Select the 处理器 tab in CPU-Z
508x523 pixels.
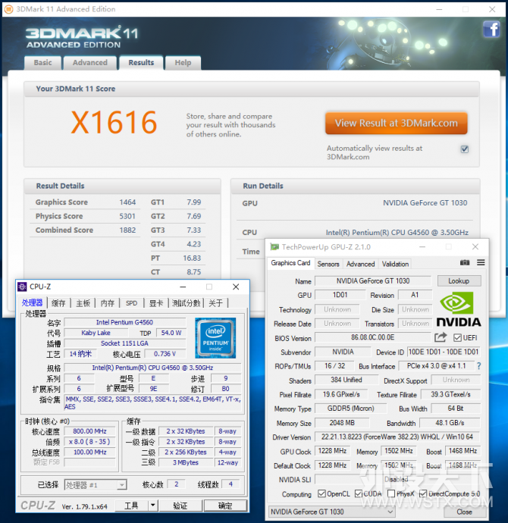[x=33, y=302]
